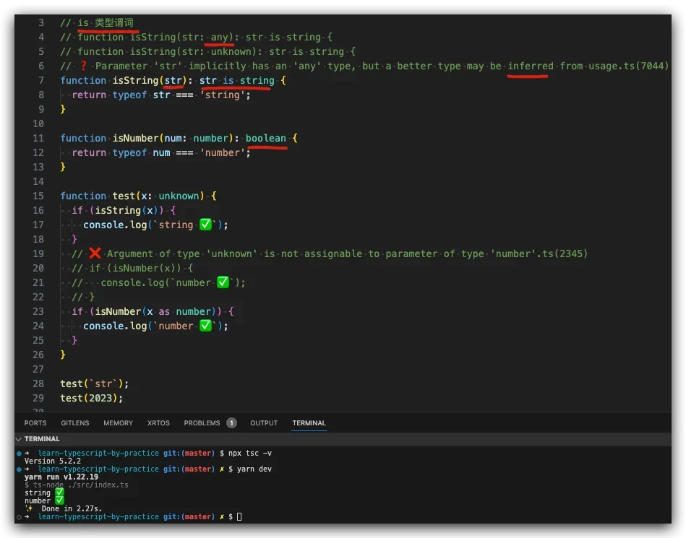Screen dimensions: 686x538
Task: Click the sparkle icon before 'Done' in terminal
Action: point(29,508)
